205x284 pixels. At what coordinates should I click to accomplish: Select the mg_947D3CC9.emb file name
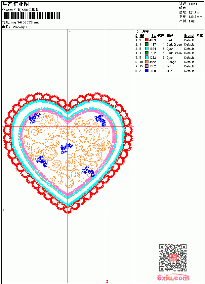(25, 22)
